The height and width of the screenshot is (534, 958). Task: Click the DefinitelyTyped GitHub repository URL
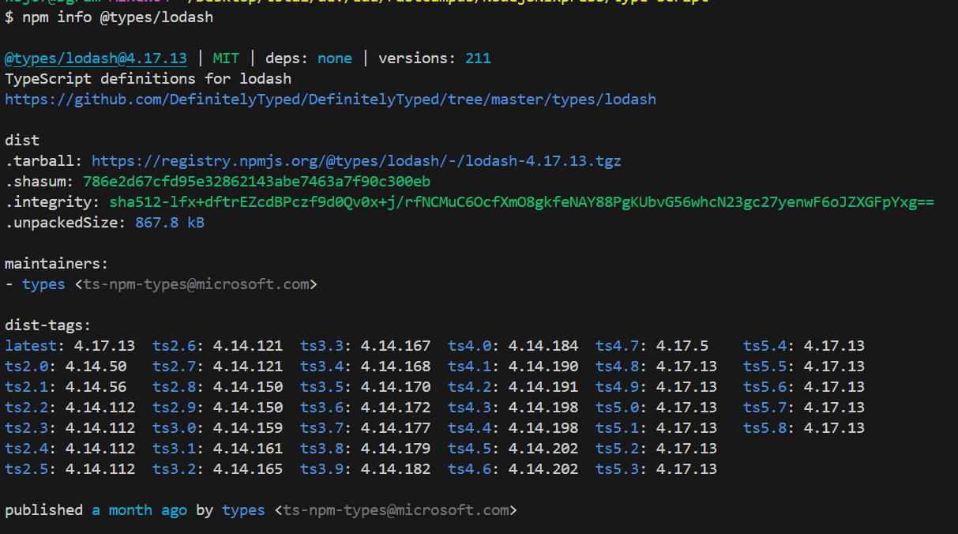pos(330,100)
